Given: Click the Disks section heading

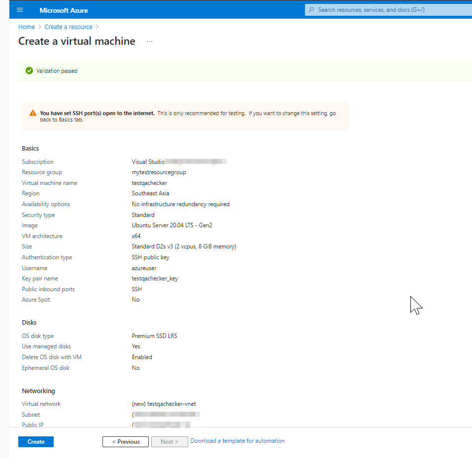Looking at the screenshot, I should pyautogui.click(x=29, y=322).
